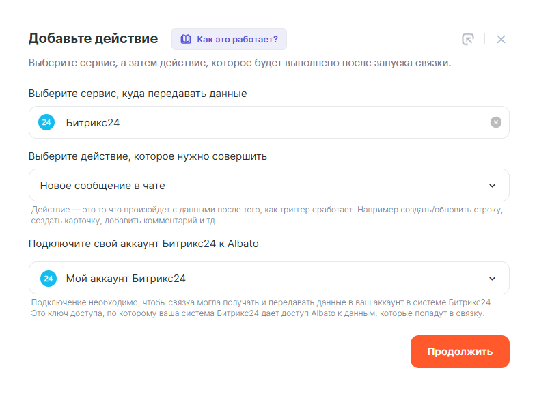Click the label "Подключите свой аккаунт Битрикс24 к Albato"

143,244
